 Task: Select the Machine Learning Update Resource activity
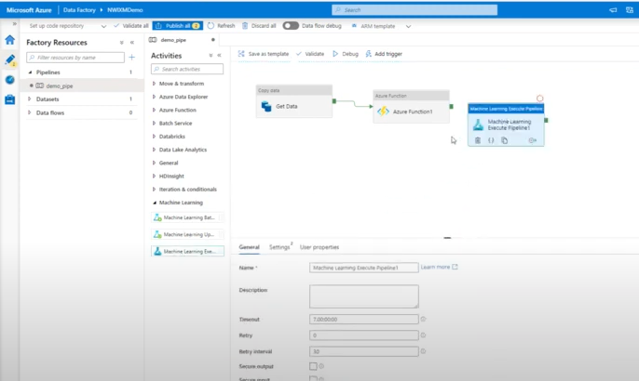click(x=187, y=234)
